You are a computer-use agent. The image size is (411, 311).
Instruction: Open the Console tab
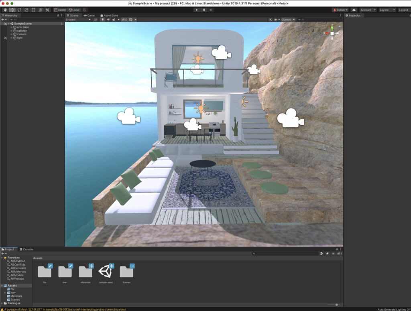26,249
